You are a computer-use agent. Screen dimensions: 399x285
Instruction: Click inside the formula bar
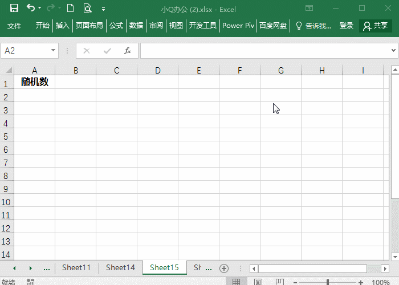coord(264,51)
